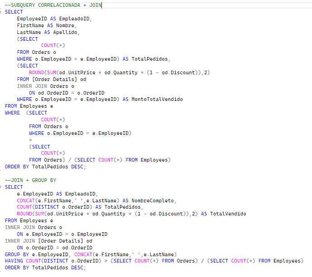Click 'ON od.OrderID = o.OrderID' line
Viewport: 312px width, 277px height.
point(67,93)
